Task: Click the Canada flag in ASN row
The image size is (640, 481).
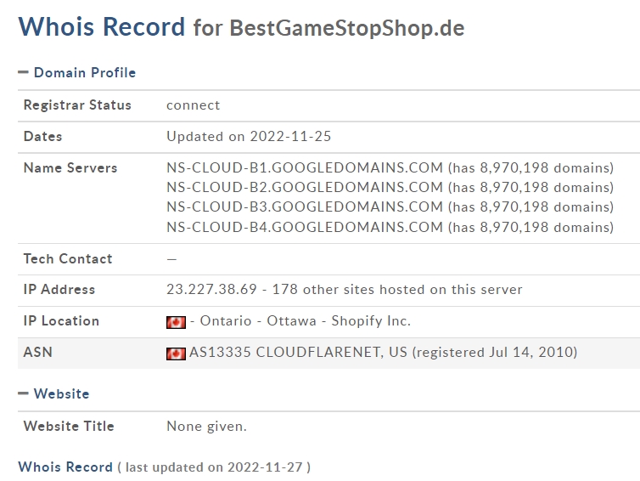Action: click(x=176, y=354)
